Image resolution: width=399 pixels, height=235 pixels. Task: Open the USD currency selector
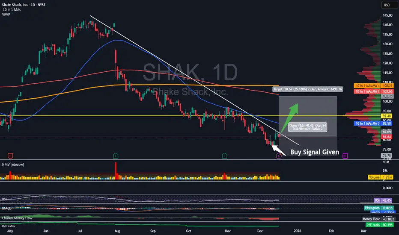[389, 5]
